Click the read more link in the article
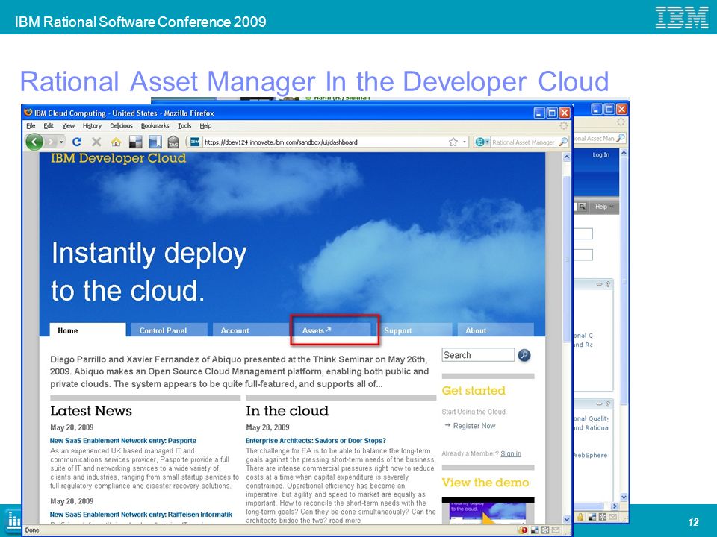This screenshot has width=717, height=537. pyautogui.click(x=345, y=520)
